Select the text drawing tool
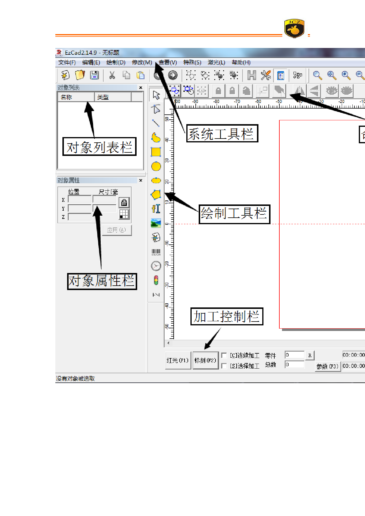 pyautogui.click(x=156, y=209)
